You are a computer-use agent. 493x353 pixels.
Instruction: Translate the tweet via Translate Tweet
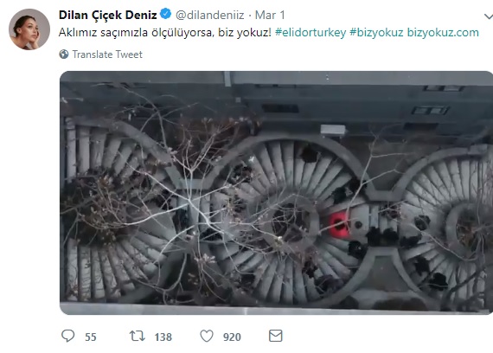coord(107,55)
